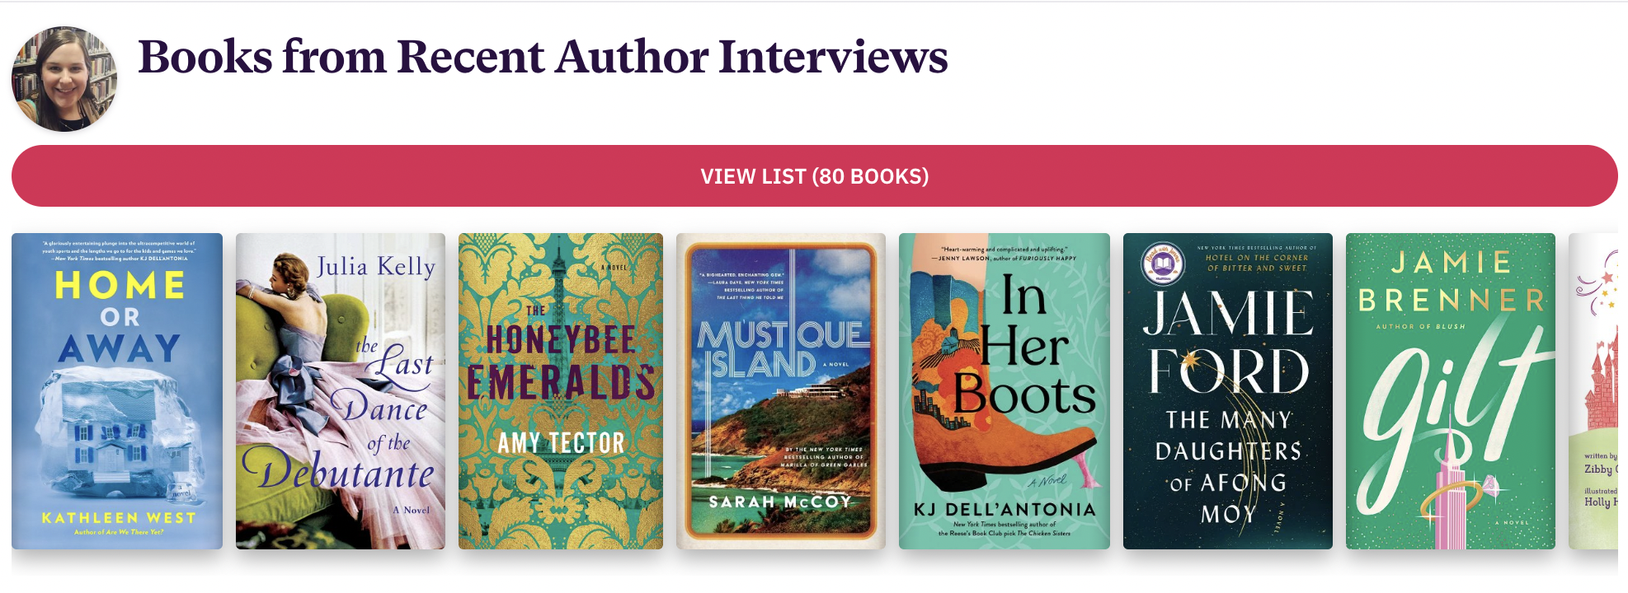The height and width of the screenshot is (593, 1628).
Task: Click the partially visible Zibby book cover
Action: pyautogui.click(x=1593, y=391)
